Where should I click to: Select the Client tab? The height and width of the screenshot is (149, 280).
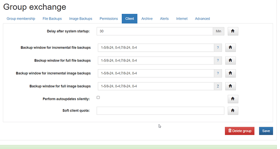(x=129, y=19)
